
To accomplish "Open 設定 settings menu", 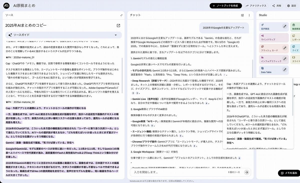I will [x=291, y=6].
